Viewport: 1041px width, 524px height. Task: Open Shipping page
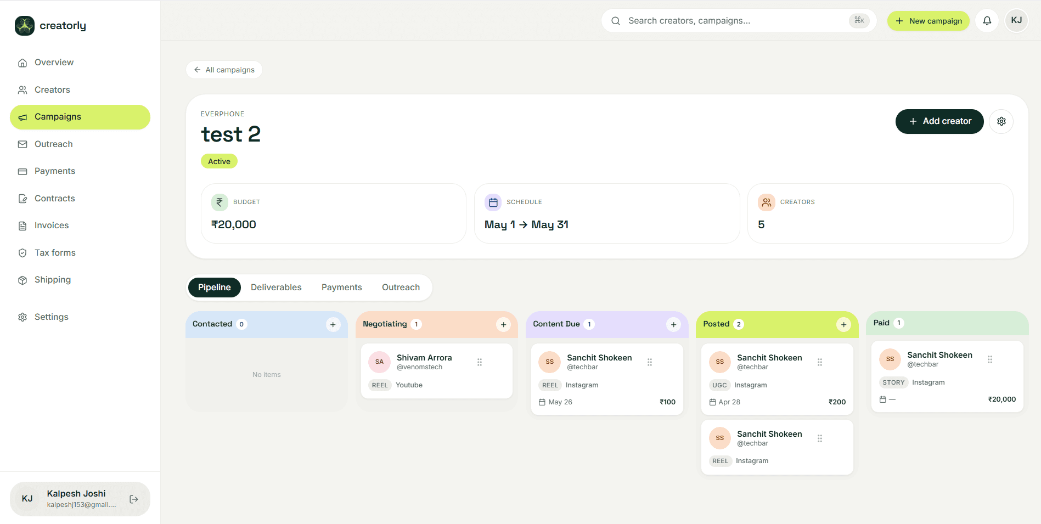pyautogui.click(x=80, y=280)
